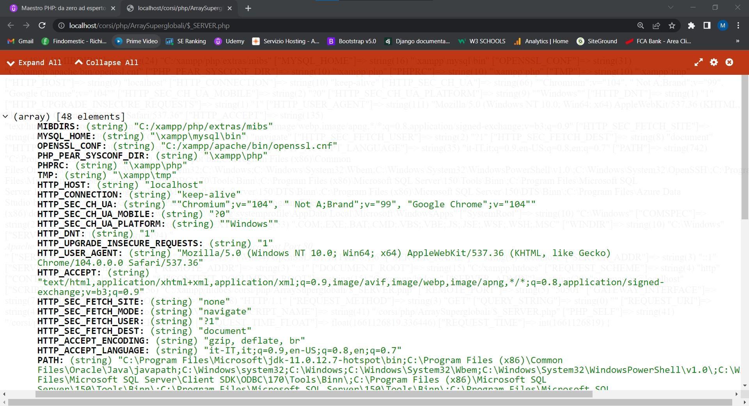Open Chrome three-dot menu
Viewport: 749px width, 406px height.
click(738, 26)
